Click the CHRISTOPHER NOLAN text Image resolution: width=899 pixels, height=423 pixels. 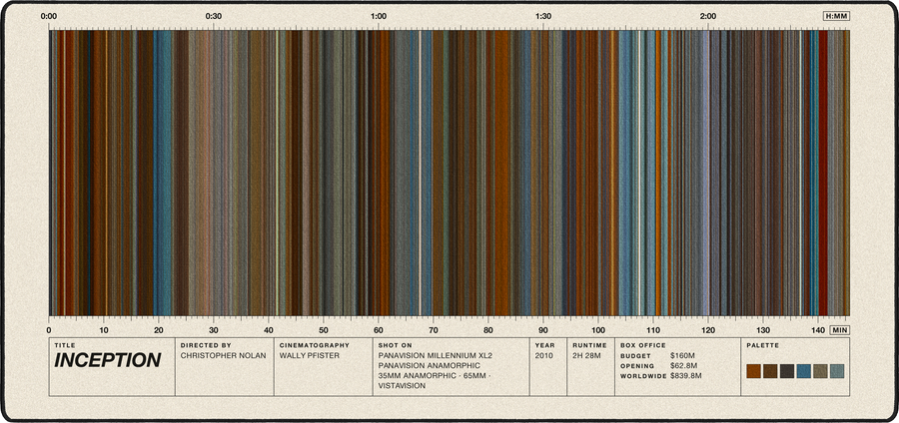click(x=223, y=355)
